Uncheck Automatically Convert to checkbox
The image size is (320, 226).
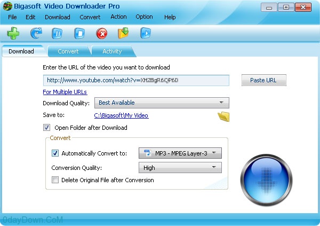(55, 153)
